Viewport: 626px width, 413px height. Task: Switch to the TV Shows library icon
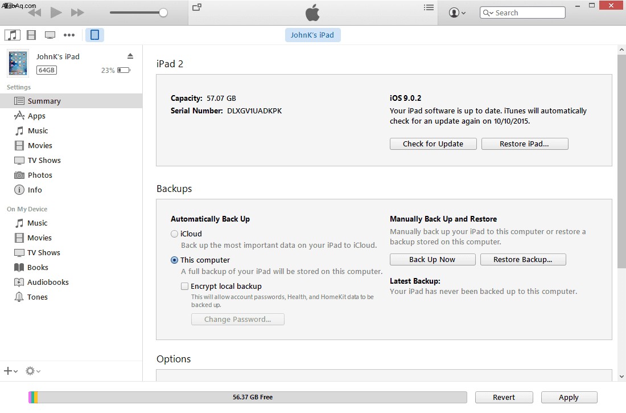(50, 35)
